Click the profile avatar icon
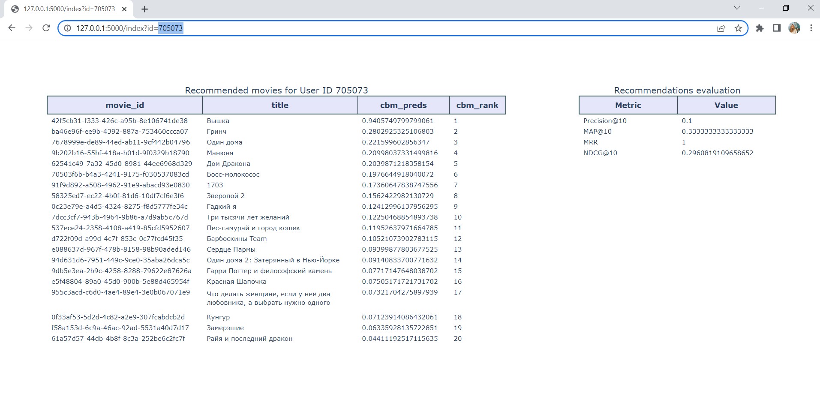Image resolution: width=820 pixels, height=397 pixels. (x=794, y=28)
